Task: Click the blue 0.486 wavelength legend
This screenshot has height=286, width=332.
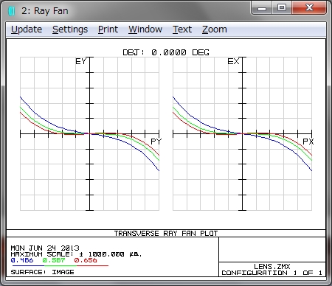Action: (22, 260)
